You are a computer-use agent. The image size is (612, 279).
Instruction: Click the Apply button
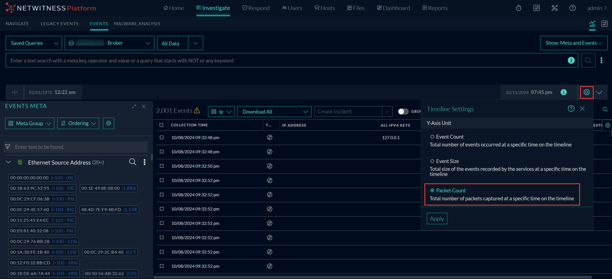[437, 219]
